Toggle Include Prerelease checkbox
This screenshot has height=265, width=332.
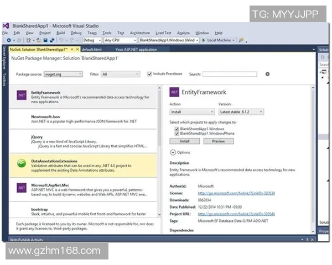[x=150, y=74]
